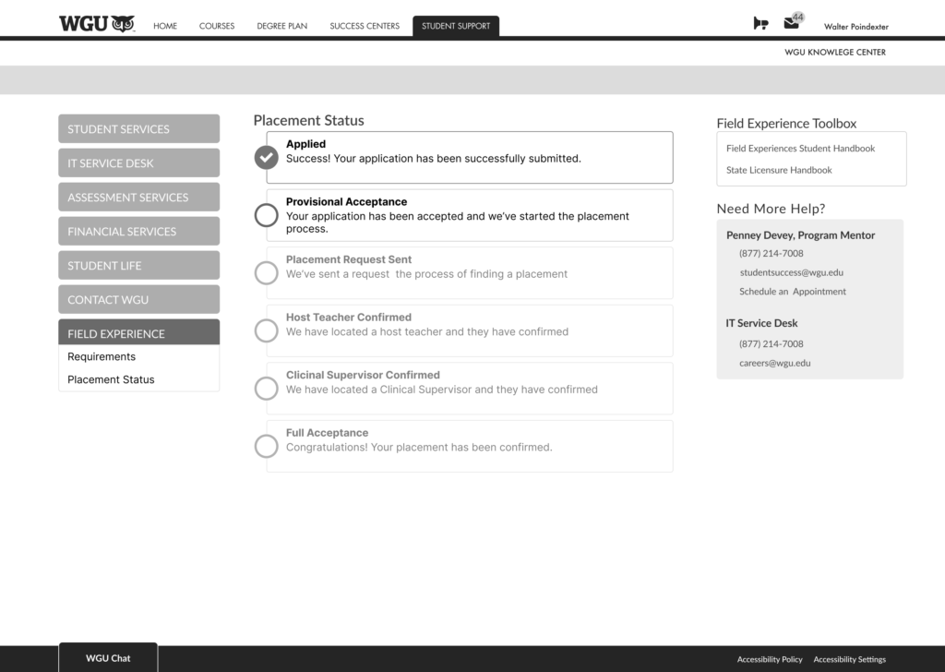Select the Host Teacher Confirmed circle

point(266,330)
